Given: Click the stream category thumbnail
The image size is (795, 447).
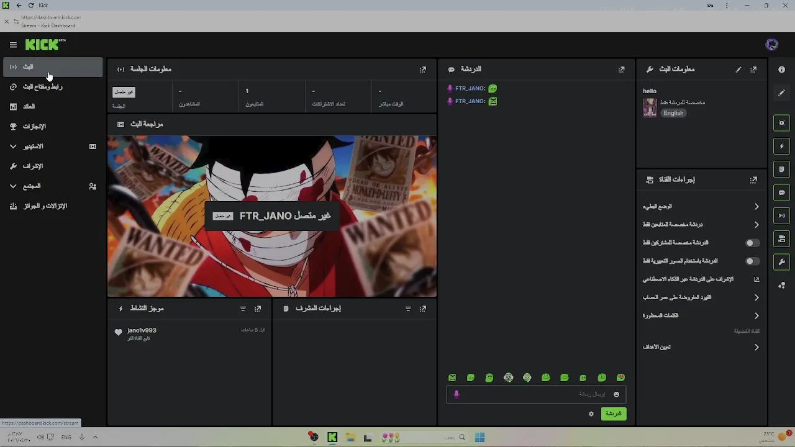Looking at the screenshot, I should click(x=650, y=107).
